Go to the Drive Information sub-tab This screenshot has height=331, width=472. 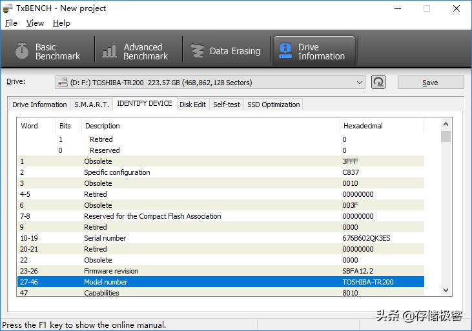point(39,105)
